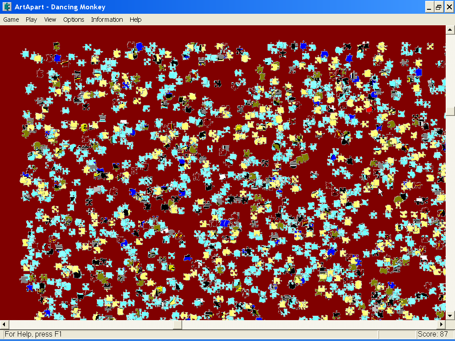The image size is (455, 341).
Task: Open the Play menu
Action: click(31, 20)
